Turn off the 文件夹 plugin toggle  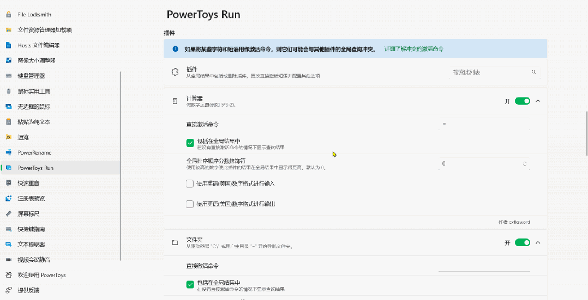click(x=523, y=243)
